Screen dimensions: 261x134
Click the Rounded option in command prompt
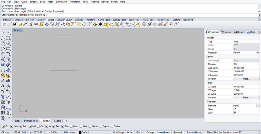(x=40, y=15)
